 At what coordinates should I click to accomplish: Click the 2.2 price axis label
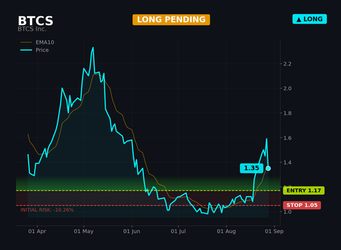(x=287, y=64)
